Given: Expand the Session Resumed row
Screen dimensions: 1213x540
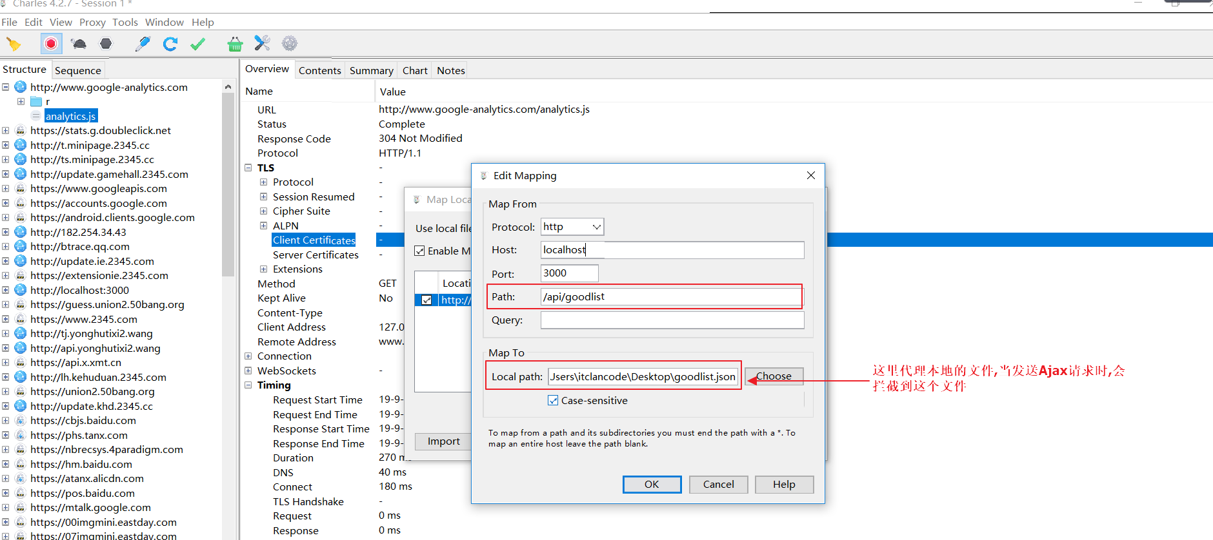Looking at the screenshot, I should [263, 197].
